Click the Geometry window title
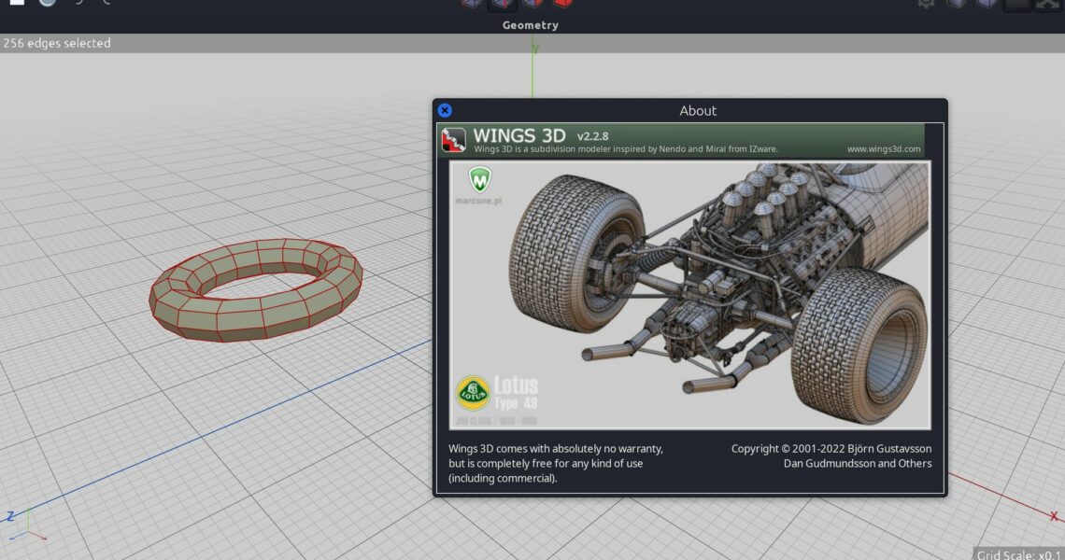The image size is (1065, 560). [x=531, y=25]
